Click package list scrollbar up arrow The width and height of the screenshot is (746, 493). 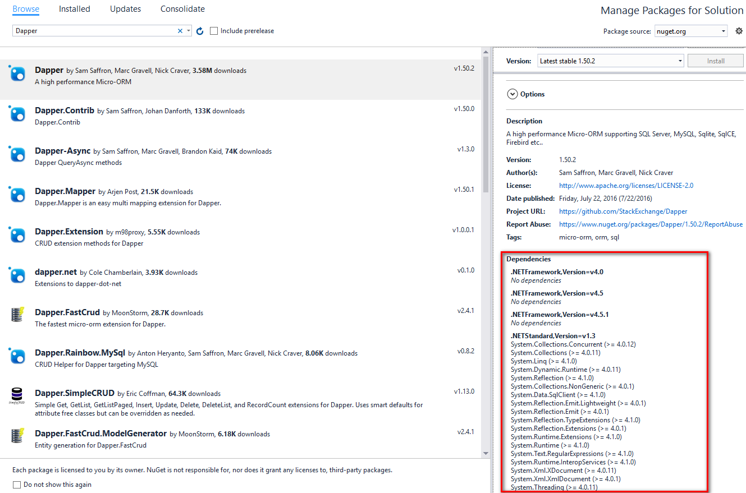[486, 52]
